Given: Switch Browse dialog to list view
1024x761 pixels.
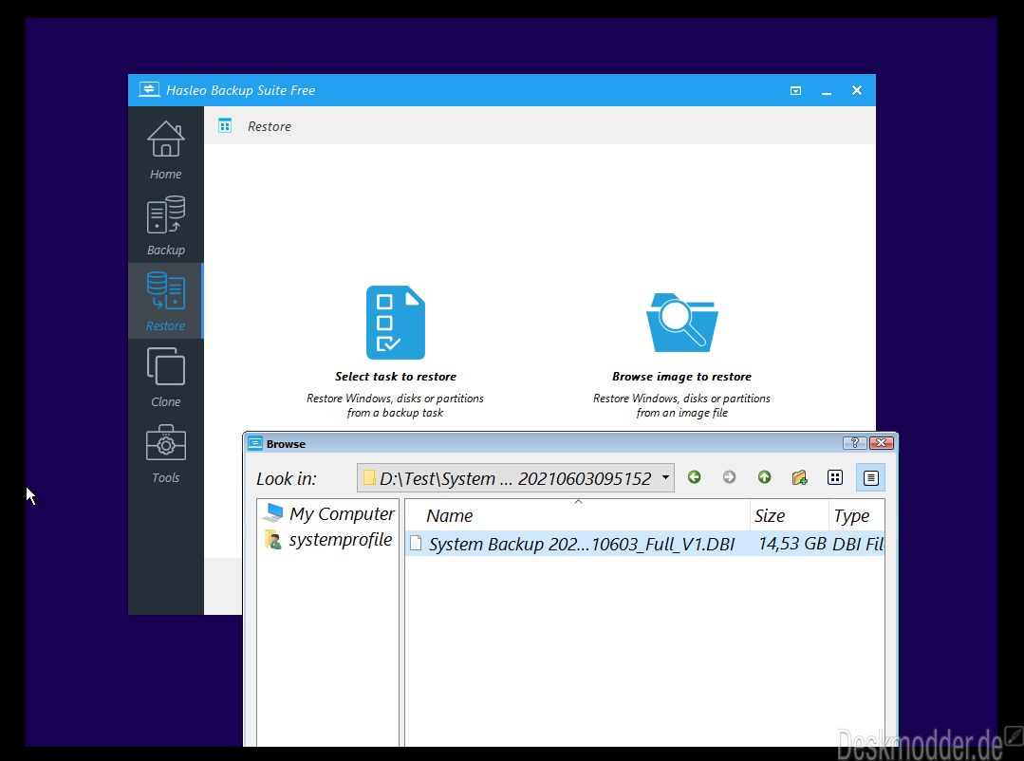Looking at the screenshot, I should click(x=834, y=477).
